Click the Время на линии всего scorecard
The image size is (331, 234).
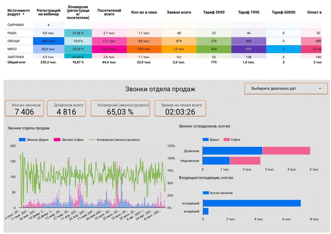pyautogui.click(x=180, y=108)
